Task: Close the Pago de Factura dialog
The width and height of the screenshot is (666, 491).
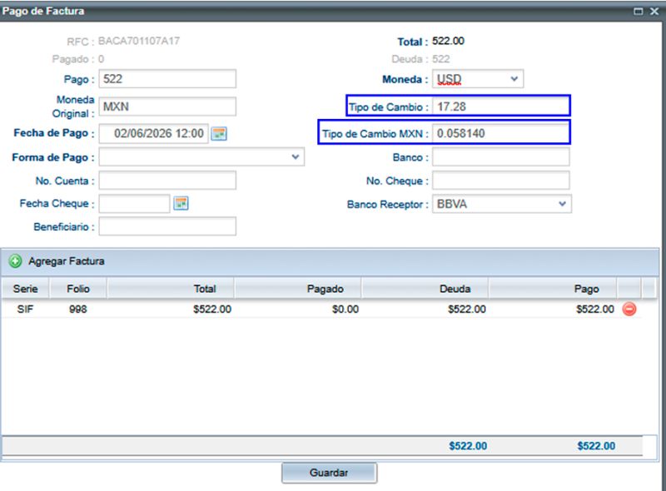Action: coord(654,11)
